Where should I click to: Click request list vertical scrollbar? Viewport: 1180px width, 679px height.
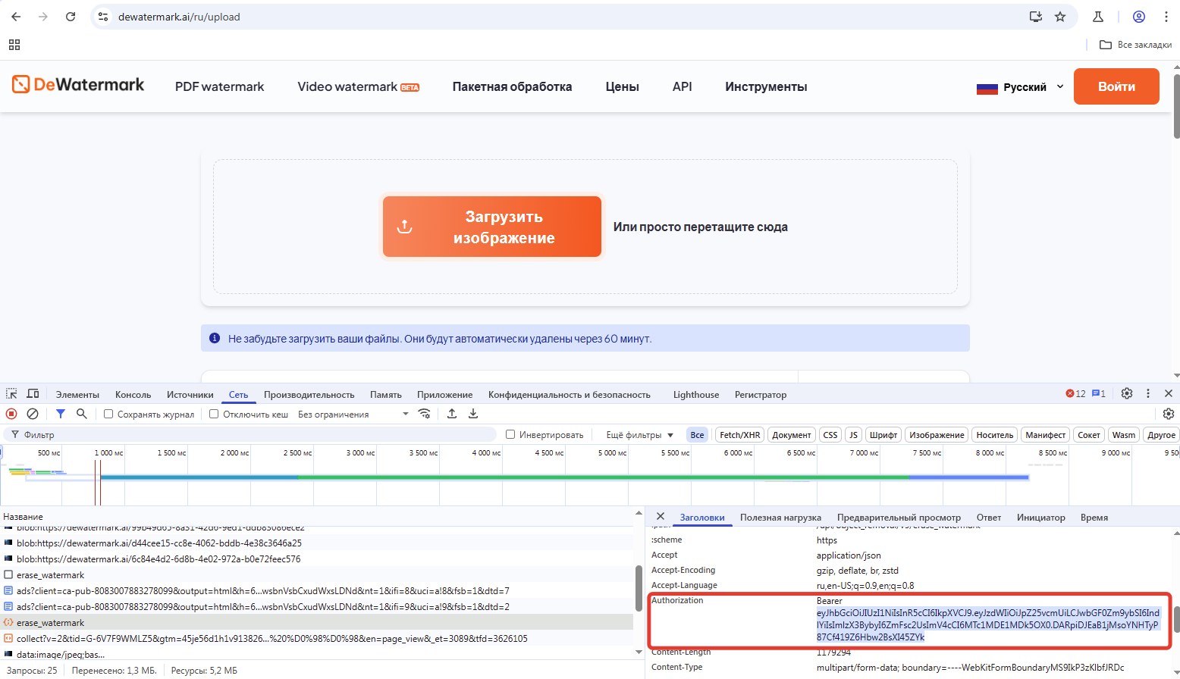pos(639,588)
